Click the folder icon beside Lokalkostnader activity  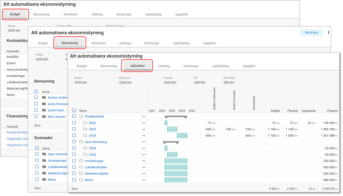point(81,167)
